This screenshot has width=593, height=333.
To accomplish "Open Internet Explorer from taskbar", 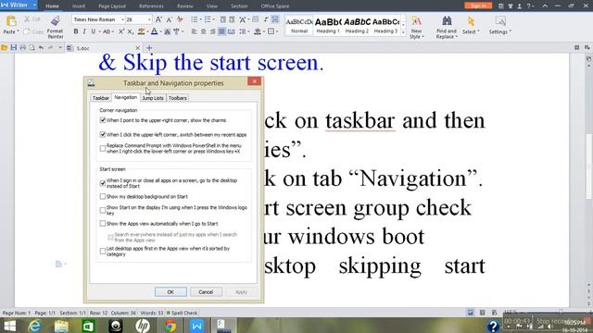I will coord(34,326).
